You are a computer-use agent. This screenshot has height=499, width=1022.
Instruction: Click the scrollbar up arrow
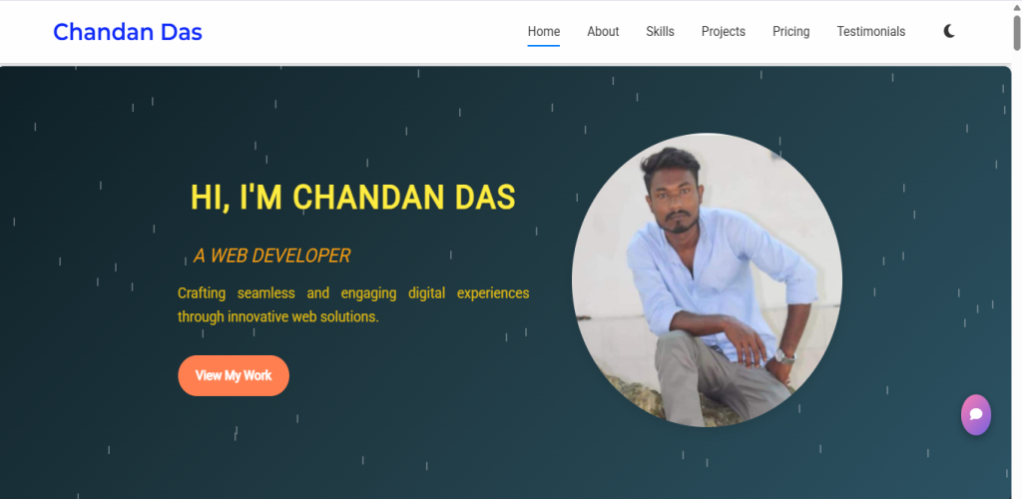(1016, 6)
